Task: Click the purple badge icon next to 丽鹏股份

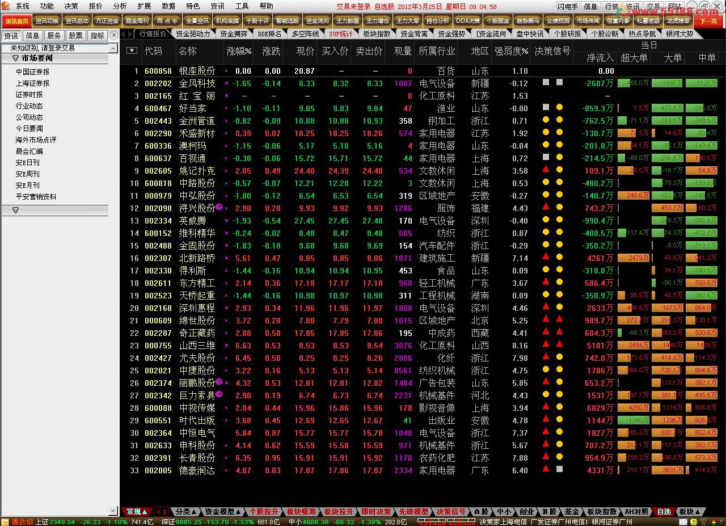Action: pyautogui.click(x=219, y=382)
